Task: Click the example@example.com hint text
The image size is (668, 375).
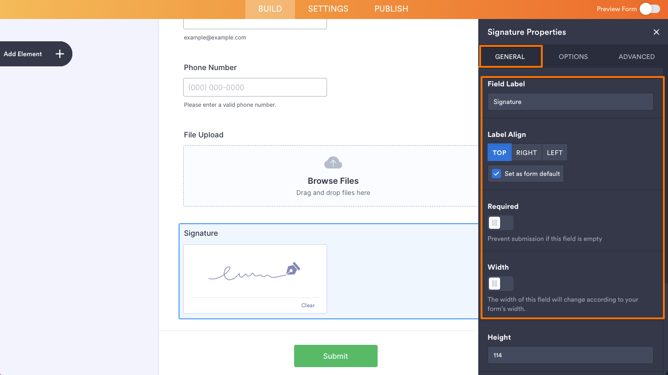Action: tap(215, 38)
